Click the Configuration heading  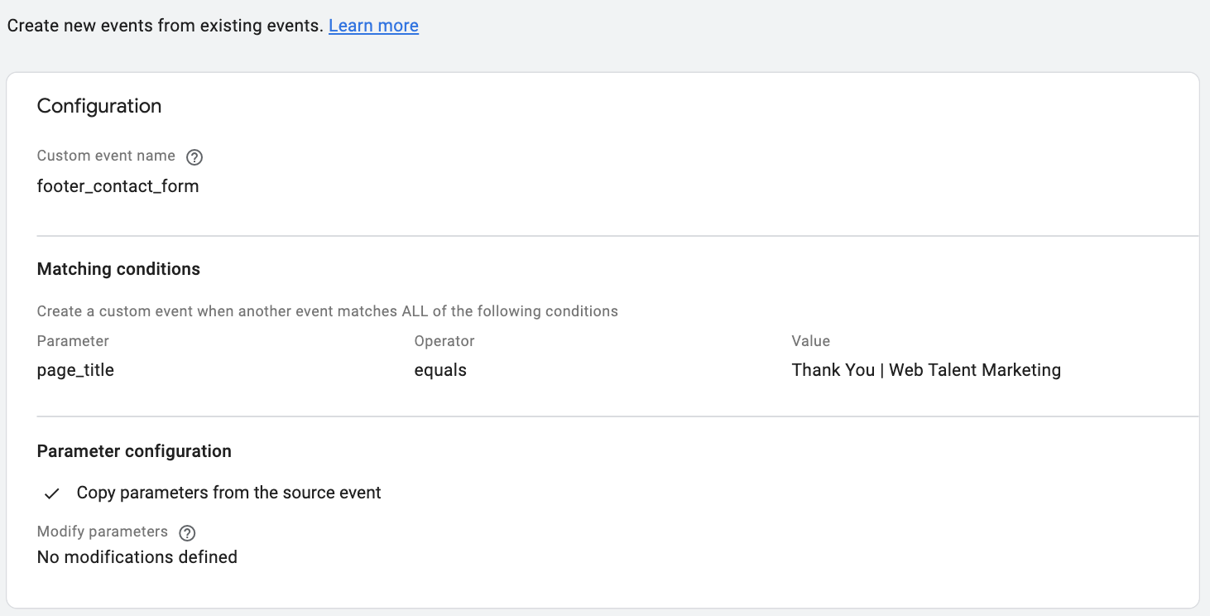click(x=99, y=106)
